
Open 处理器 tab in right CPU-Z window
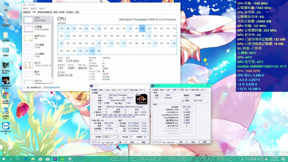(x=155, y=90)
